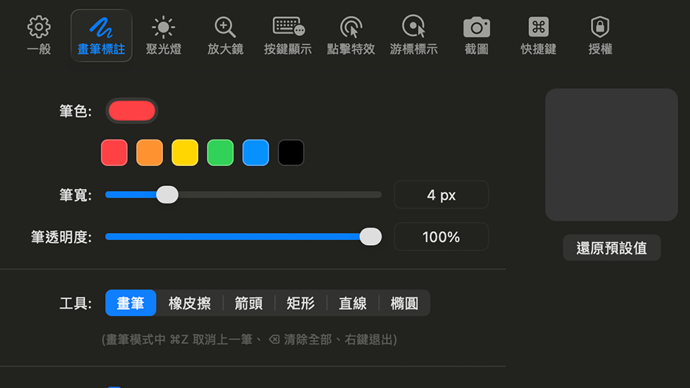Viewport: 690px width, 388px height.
Task: Click the 還原預設值 restore defaults button
Action: (x=612, y=248)
